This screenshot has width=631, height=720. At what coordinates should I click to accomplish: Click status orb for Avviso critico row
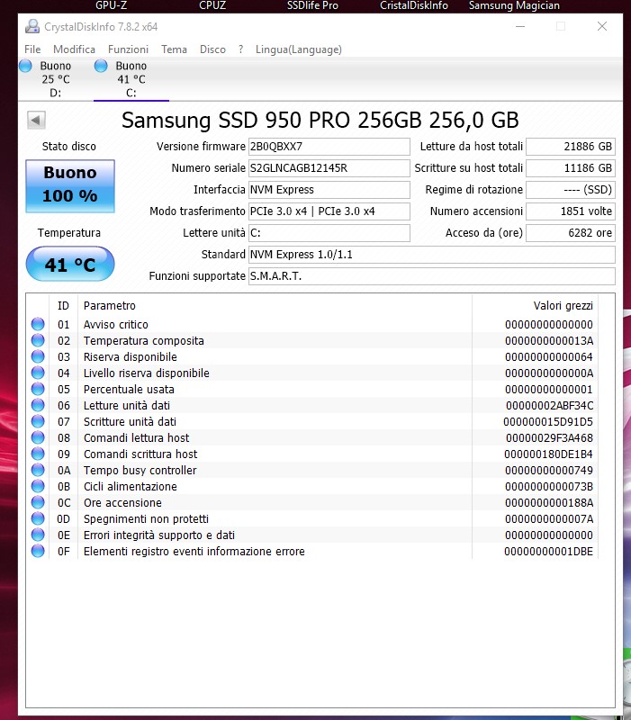38,324
